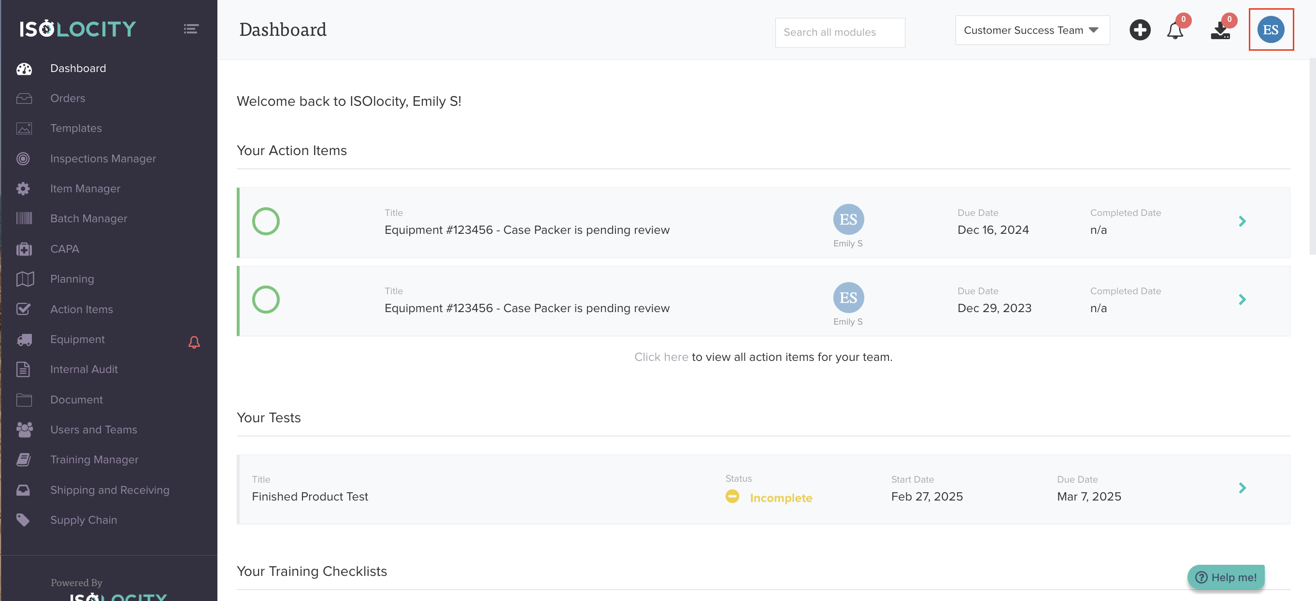
Task: Click the Equipment alert bell in sidebar
Action: [x=194, y=342]
